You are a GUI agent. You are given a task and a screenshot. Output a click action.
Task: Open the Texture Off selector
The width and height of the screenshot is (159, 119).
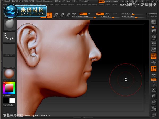tap(9, 62)
